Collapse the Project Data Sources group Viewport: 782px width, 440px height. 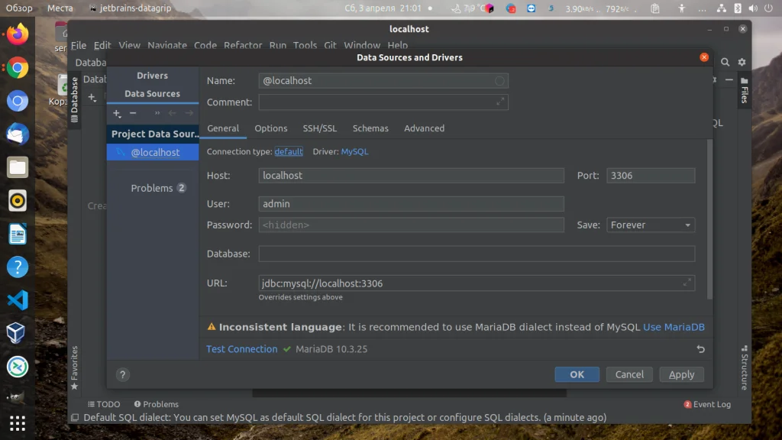(152, 133)
